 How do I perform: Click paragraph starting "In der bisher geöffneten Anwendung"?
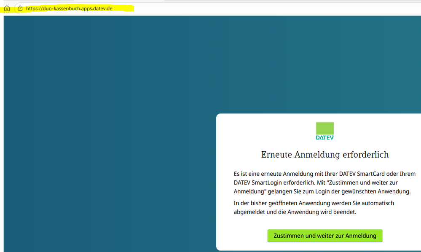click(x=314, y=207)
